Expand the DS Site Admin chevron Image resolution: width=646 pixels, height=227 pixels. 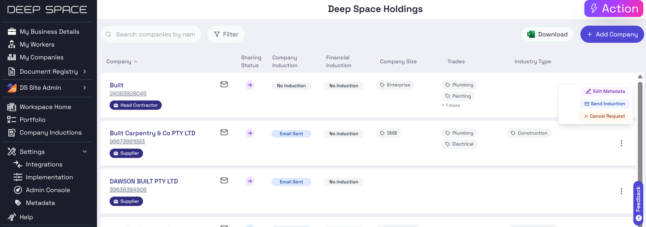click(x=85, y=87)
